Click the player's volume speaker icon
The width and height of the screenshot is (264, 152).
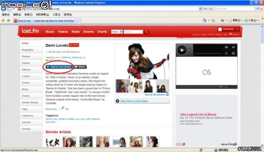(221, 87)
